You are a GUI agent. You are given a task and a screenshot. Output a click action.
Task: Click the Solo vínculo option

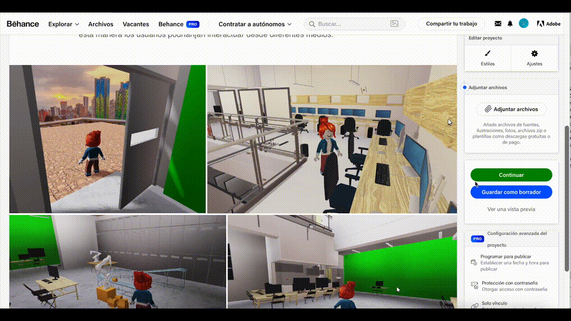point(494,303)
